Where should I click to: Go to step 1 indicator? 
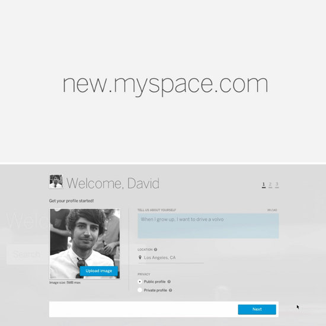[264, 184]
